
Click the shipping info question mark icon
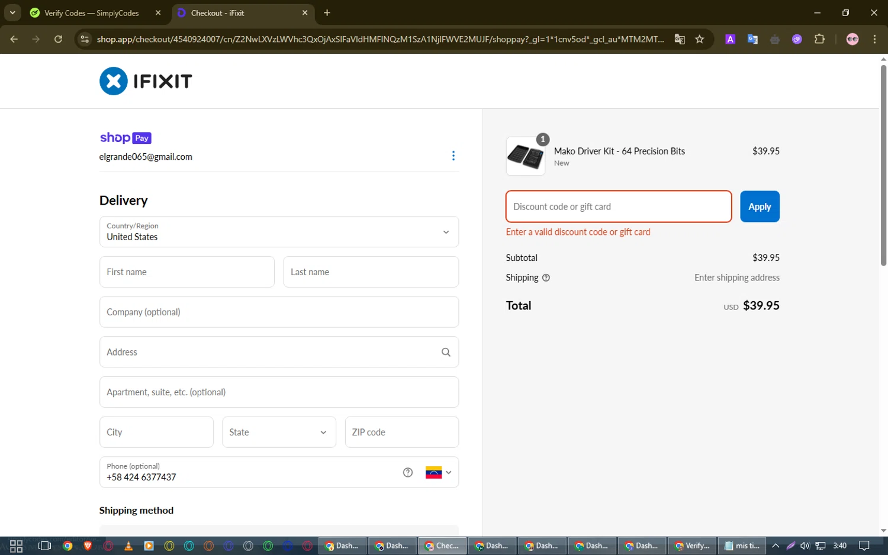(546, 277)
